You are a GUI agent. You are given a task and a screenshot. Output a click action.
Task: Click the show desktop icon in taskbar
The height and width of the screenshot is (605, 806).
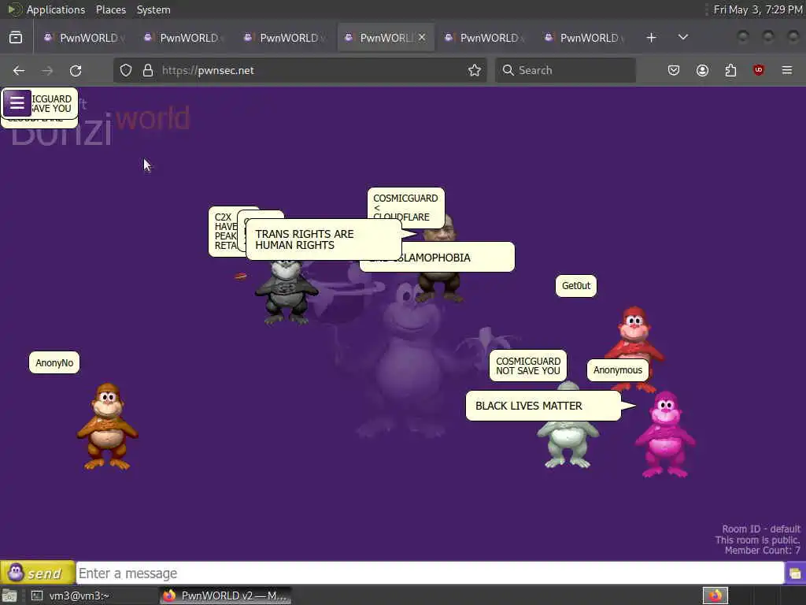pos(9,596)
